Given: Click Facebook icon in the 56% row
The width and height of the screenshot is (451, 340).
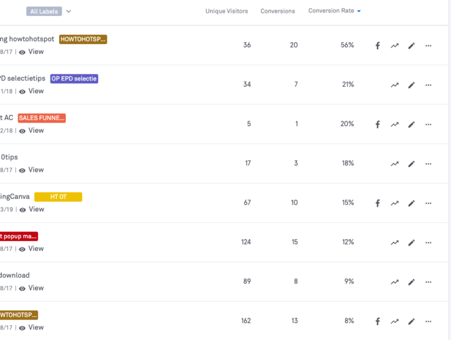Looking at the screenshot, I should click(378, 46).
